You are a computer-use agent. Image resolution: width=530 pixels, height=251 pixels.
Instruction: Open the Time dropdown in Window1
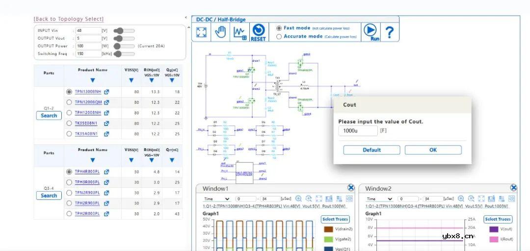pyautogui.click(x=216, y=199)
